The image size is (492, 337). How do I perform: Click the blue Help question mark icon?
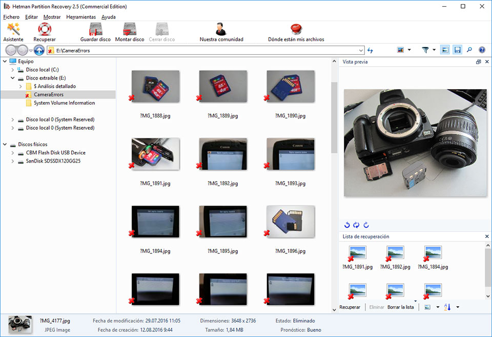[x=481, y=50]
